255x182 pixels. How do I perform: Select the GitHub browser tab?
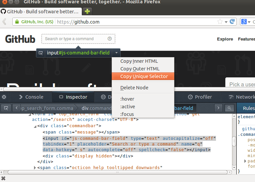click(41, 12)
